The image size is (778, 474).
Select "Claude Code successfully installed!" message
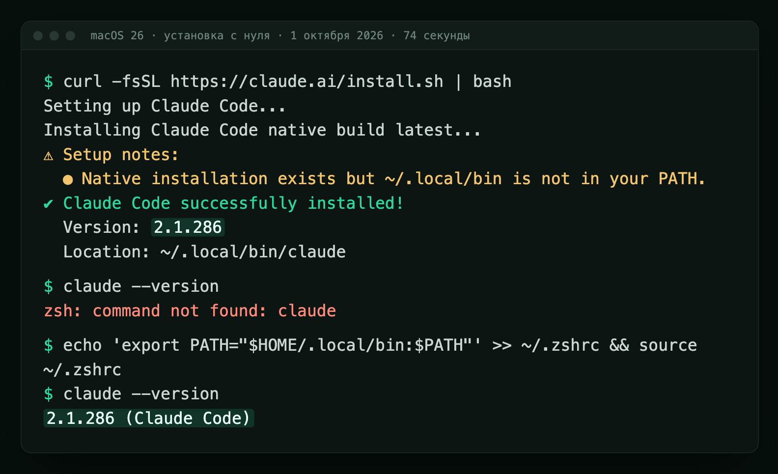click(x=233, y=203)
